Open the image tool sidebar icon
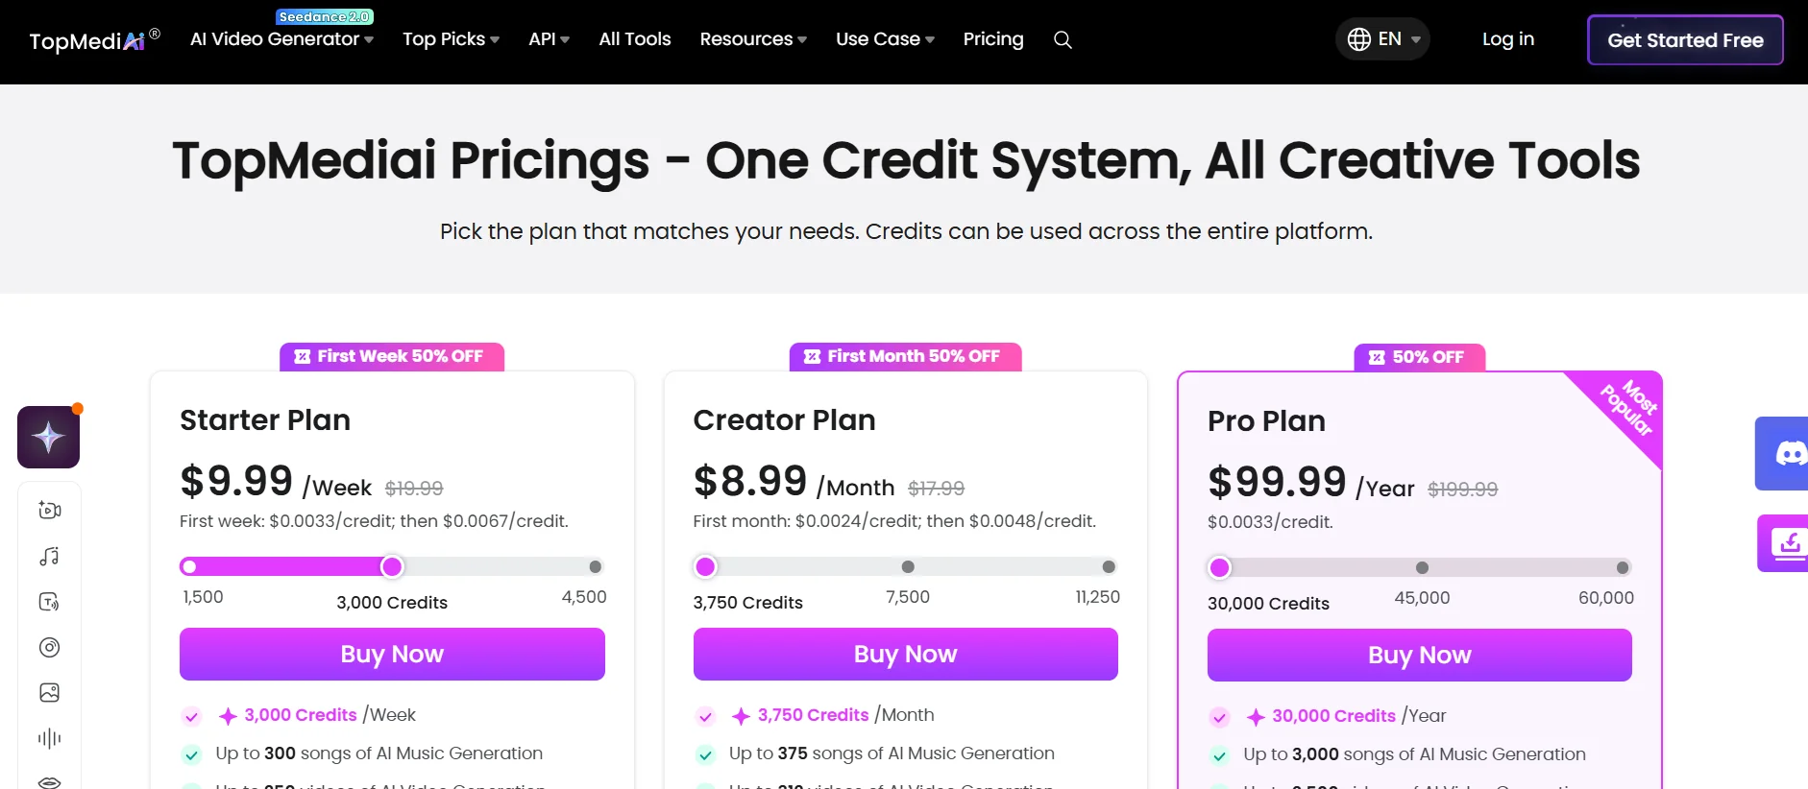 pos(49,692)
